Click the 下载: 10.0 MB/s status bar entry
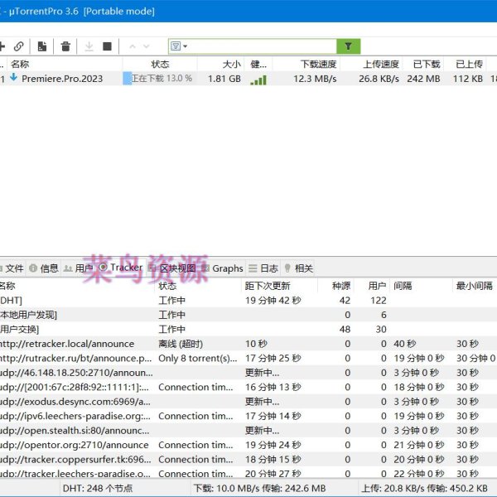The width and height of the screenshot is (497, 497). tap(259, 488)
